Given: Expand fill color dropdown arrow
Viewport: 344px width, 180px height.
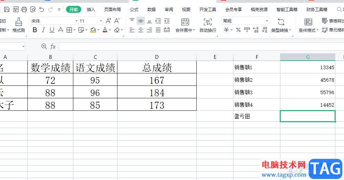Looking at the screenshot, I should pos(98,30).
